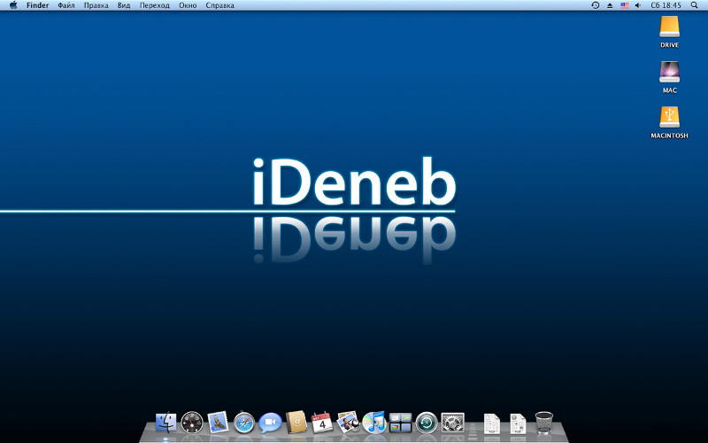
Task: Activate Spaces from the Dock
Action: tap(401, 424)
